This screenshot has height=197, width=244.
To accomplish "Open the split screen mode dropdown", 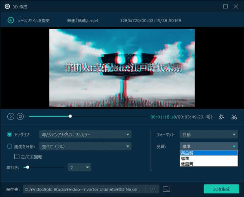I will point(85,146).
